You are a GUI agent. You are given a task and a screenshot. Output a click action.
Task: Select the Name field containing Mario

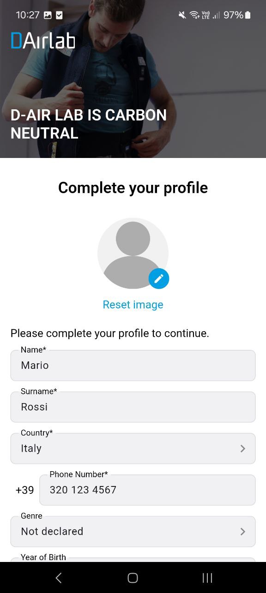[x=133, y=366]
